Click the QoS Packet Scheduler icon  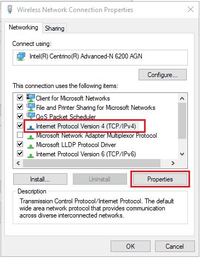click(x=31, y=116)
